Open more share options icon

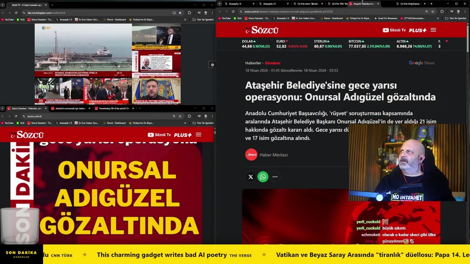[275, 177]
